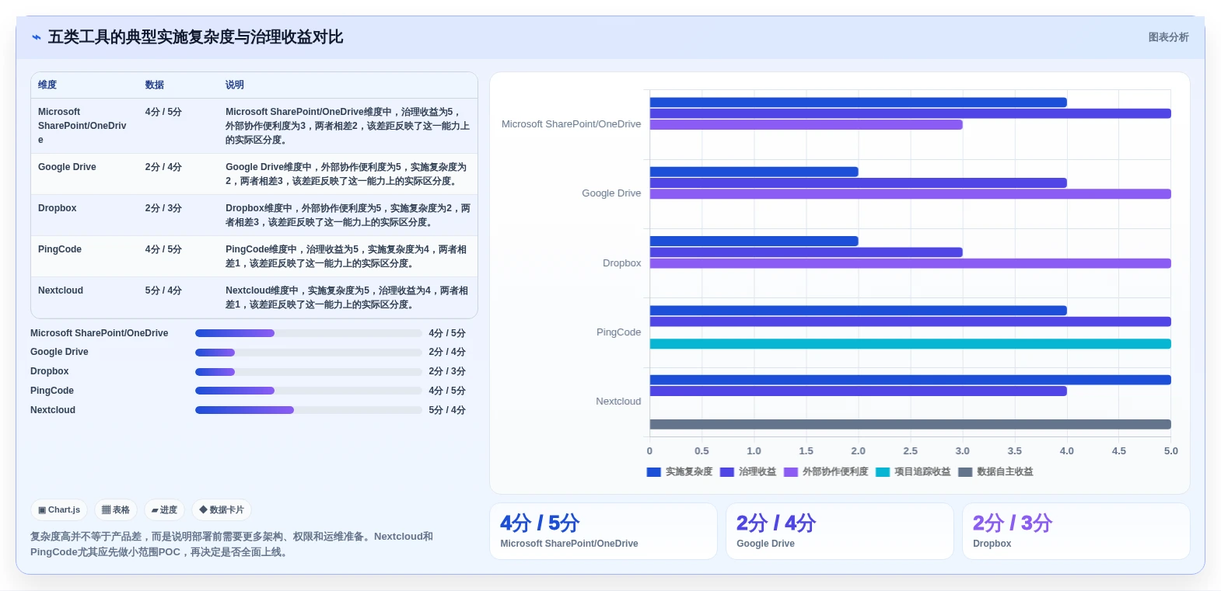This screenshot has width=1221, height=591.
Task: Toggle 项目追踪收益 legend entry
Action: point(913,472)
